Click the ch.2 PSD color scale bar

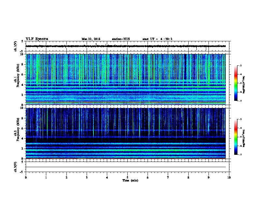point(236,137)
